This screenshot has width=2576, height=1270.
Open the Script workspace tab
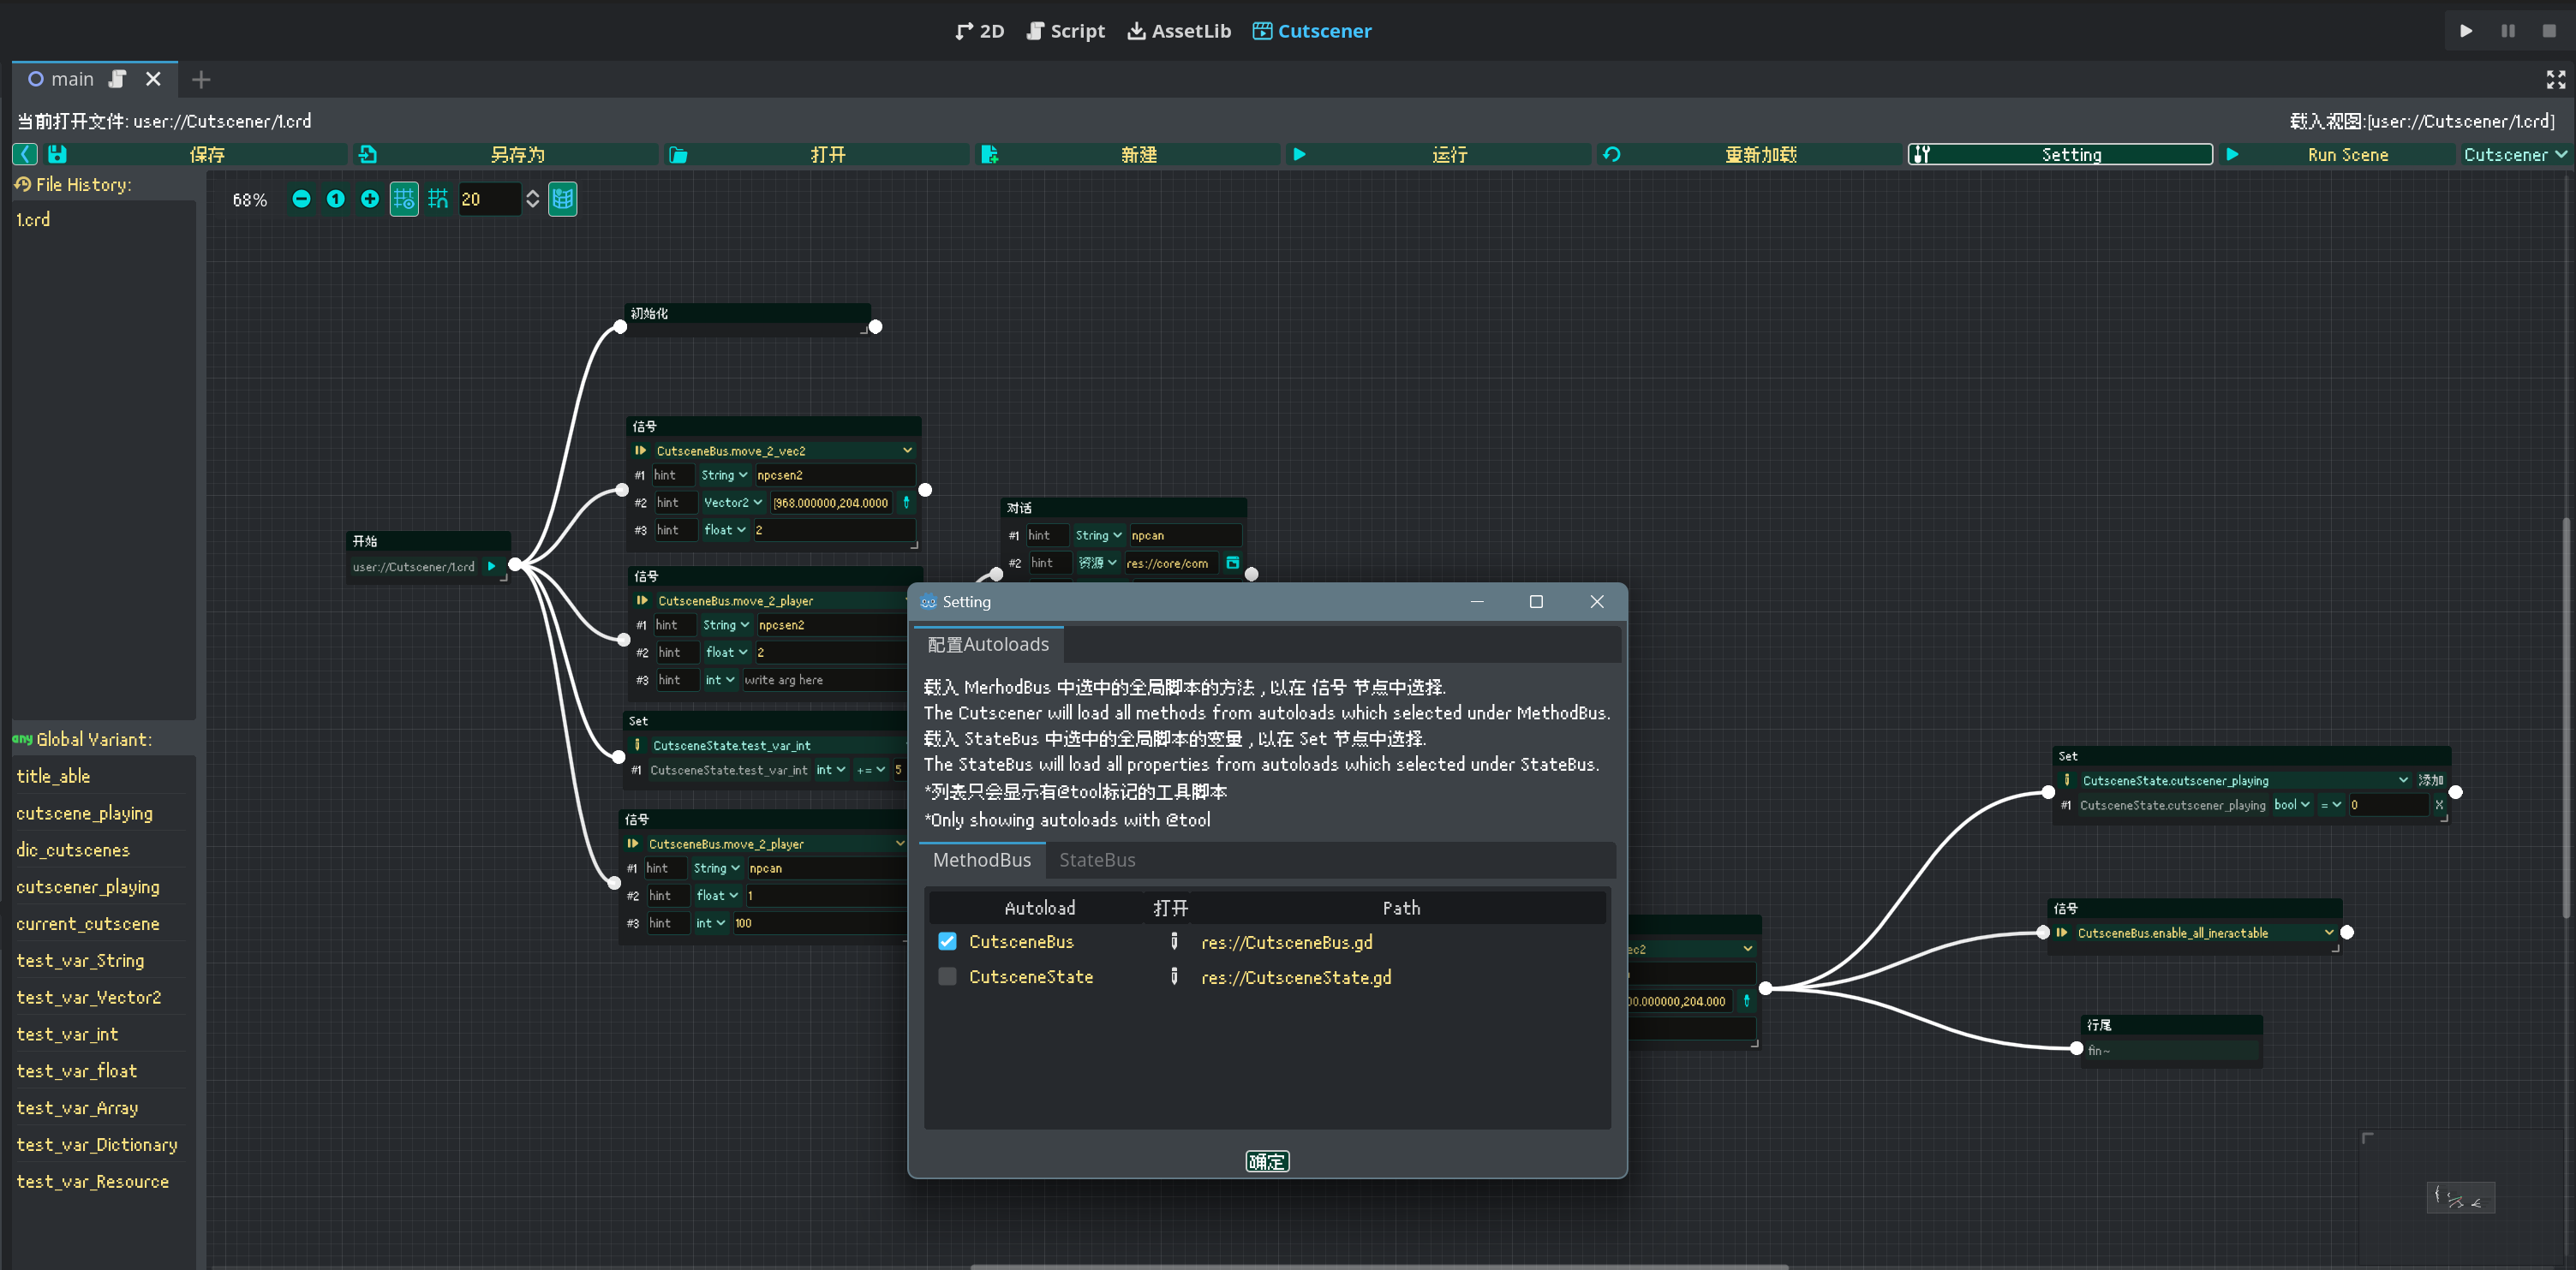1066,31
